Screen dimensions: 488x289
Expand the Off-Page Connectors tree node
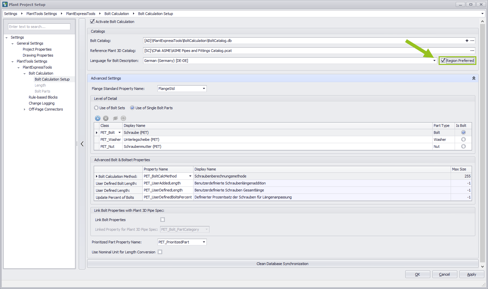coord(25,109)
